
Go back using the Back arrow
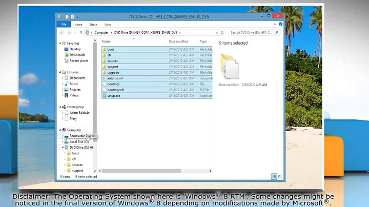coord(61,33)
